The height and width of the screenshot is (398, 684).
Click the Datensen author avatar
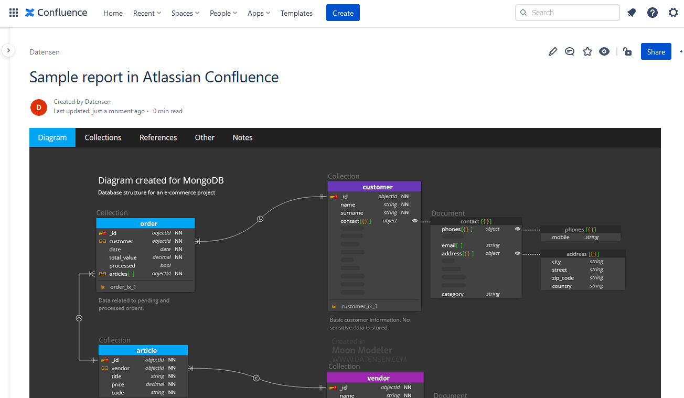pos(39,107)
